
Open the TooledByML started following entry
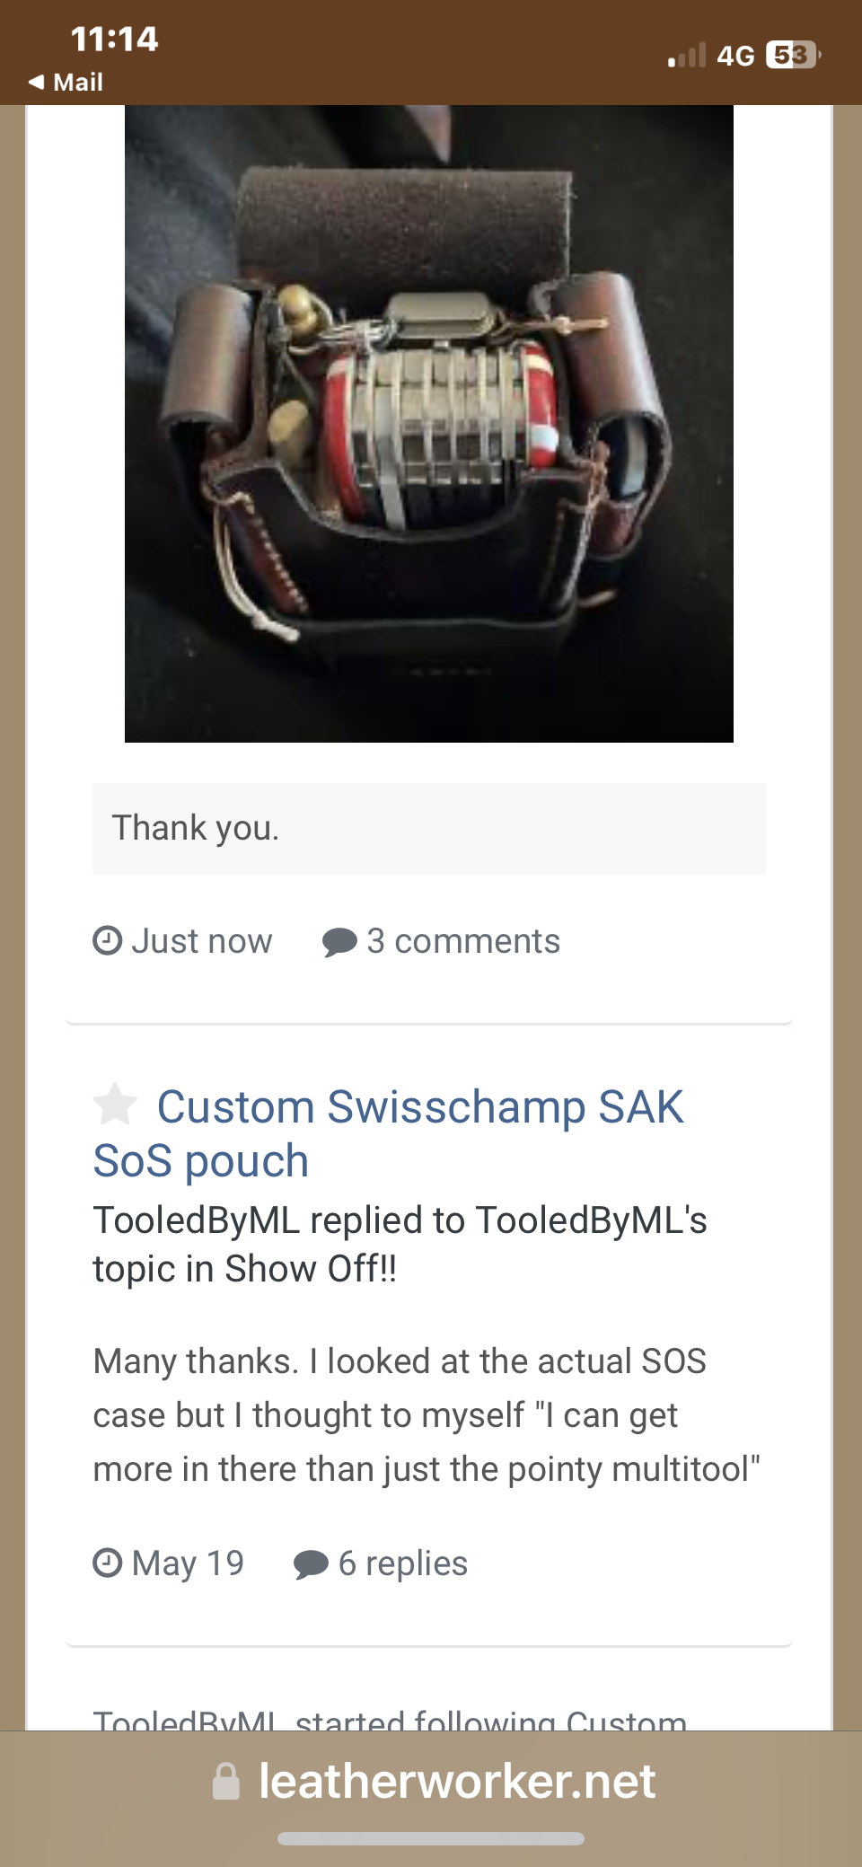391,1720
